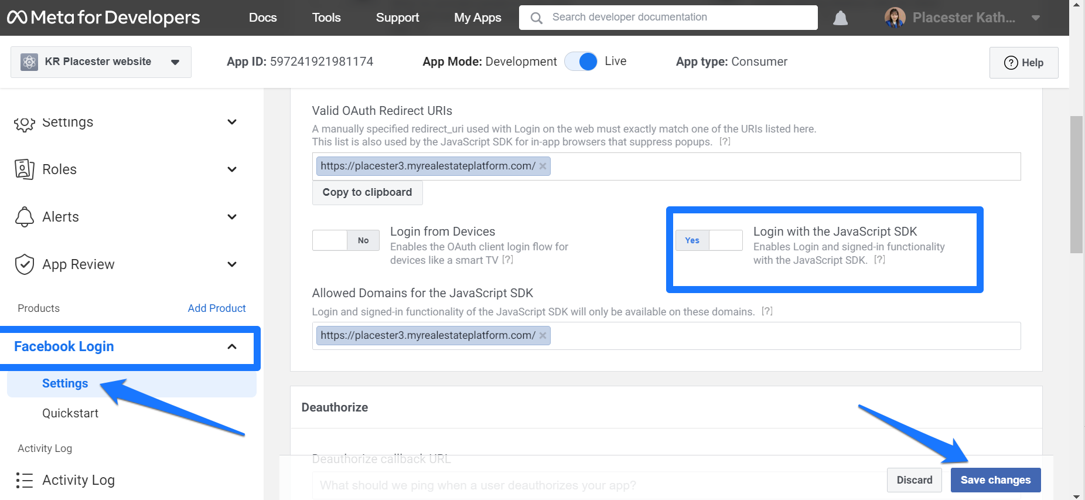The width and height of the screenshot is (1085, 500).
Task: Click the KR Placester app gear icon
Action: click(29, 62)
